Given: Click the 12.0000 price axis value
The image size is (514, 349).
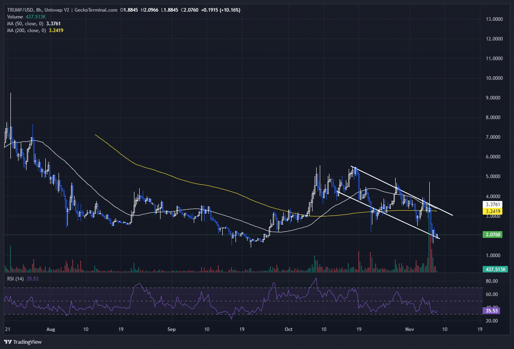Looking at the screenshot, I should tap(494, 39).
